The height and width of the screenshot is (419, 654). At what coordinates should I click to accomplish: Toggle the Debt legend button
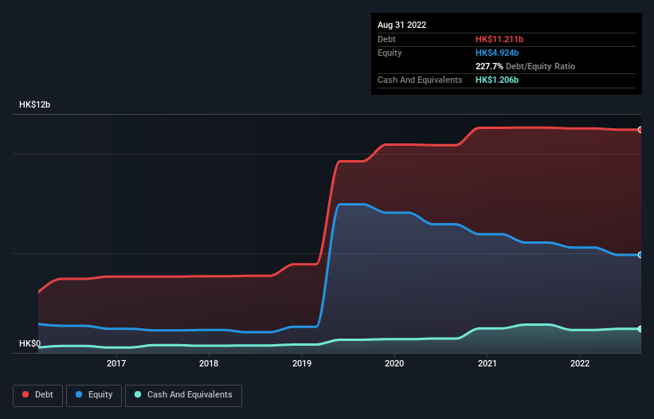pos(37,395)
